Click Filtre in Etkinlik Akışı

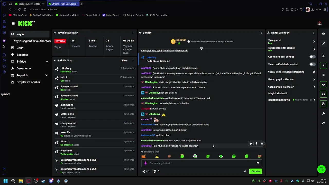[x=124, y=61]
